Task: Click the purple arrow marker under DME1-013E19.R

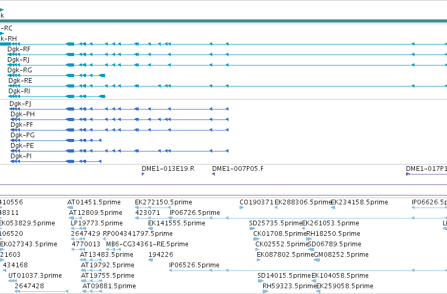Action: [x=143, y=174]
